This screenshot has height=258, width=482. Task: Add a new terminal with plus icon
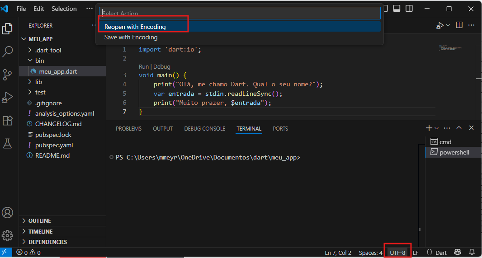coord(429,128)
